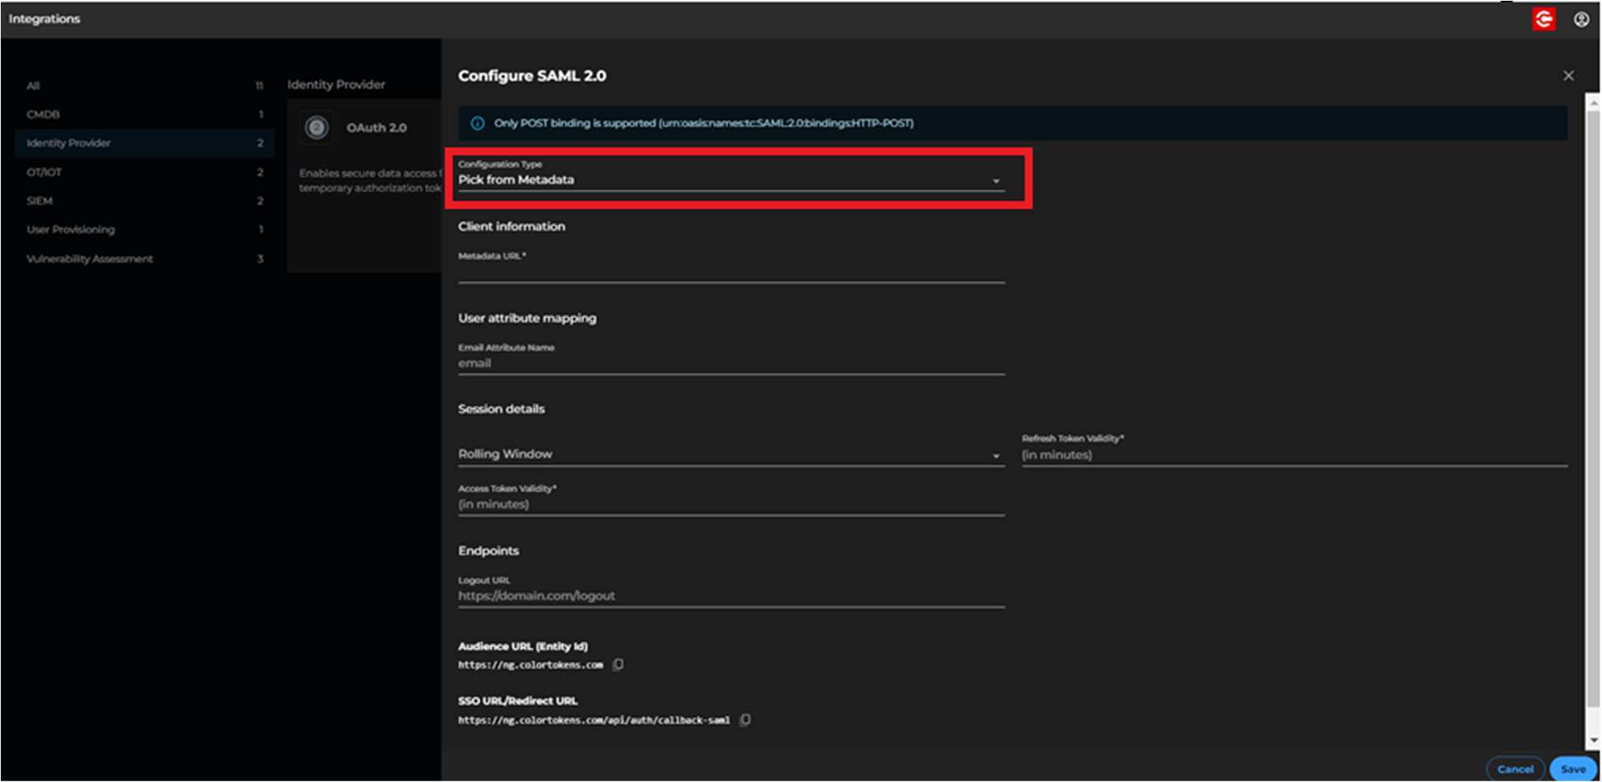Viewport: 1602px width, 782px height.
Task: Open the Rolling Window session dropdown
Action: coord(997,455)
